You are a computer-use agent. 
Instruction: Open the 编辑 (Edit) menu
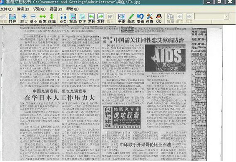[x=23, y=9]
